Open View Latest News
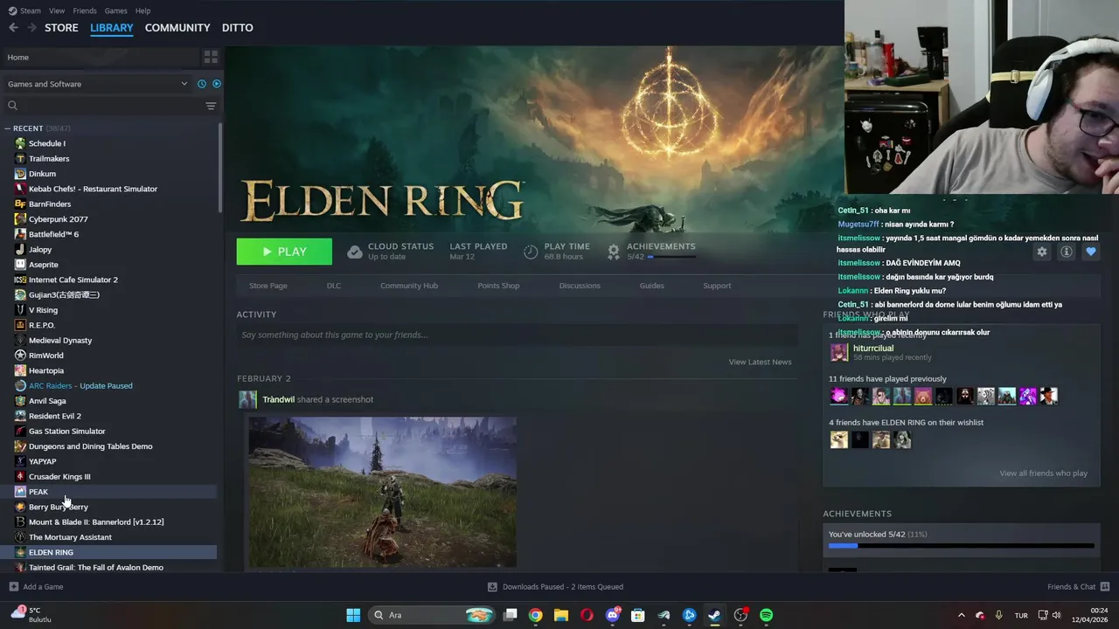Viewport: 1119px width, 629px height. pyautogui.click(x=760, y=362)
